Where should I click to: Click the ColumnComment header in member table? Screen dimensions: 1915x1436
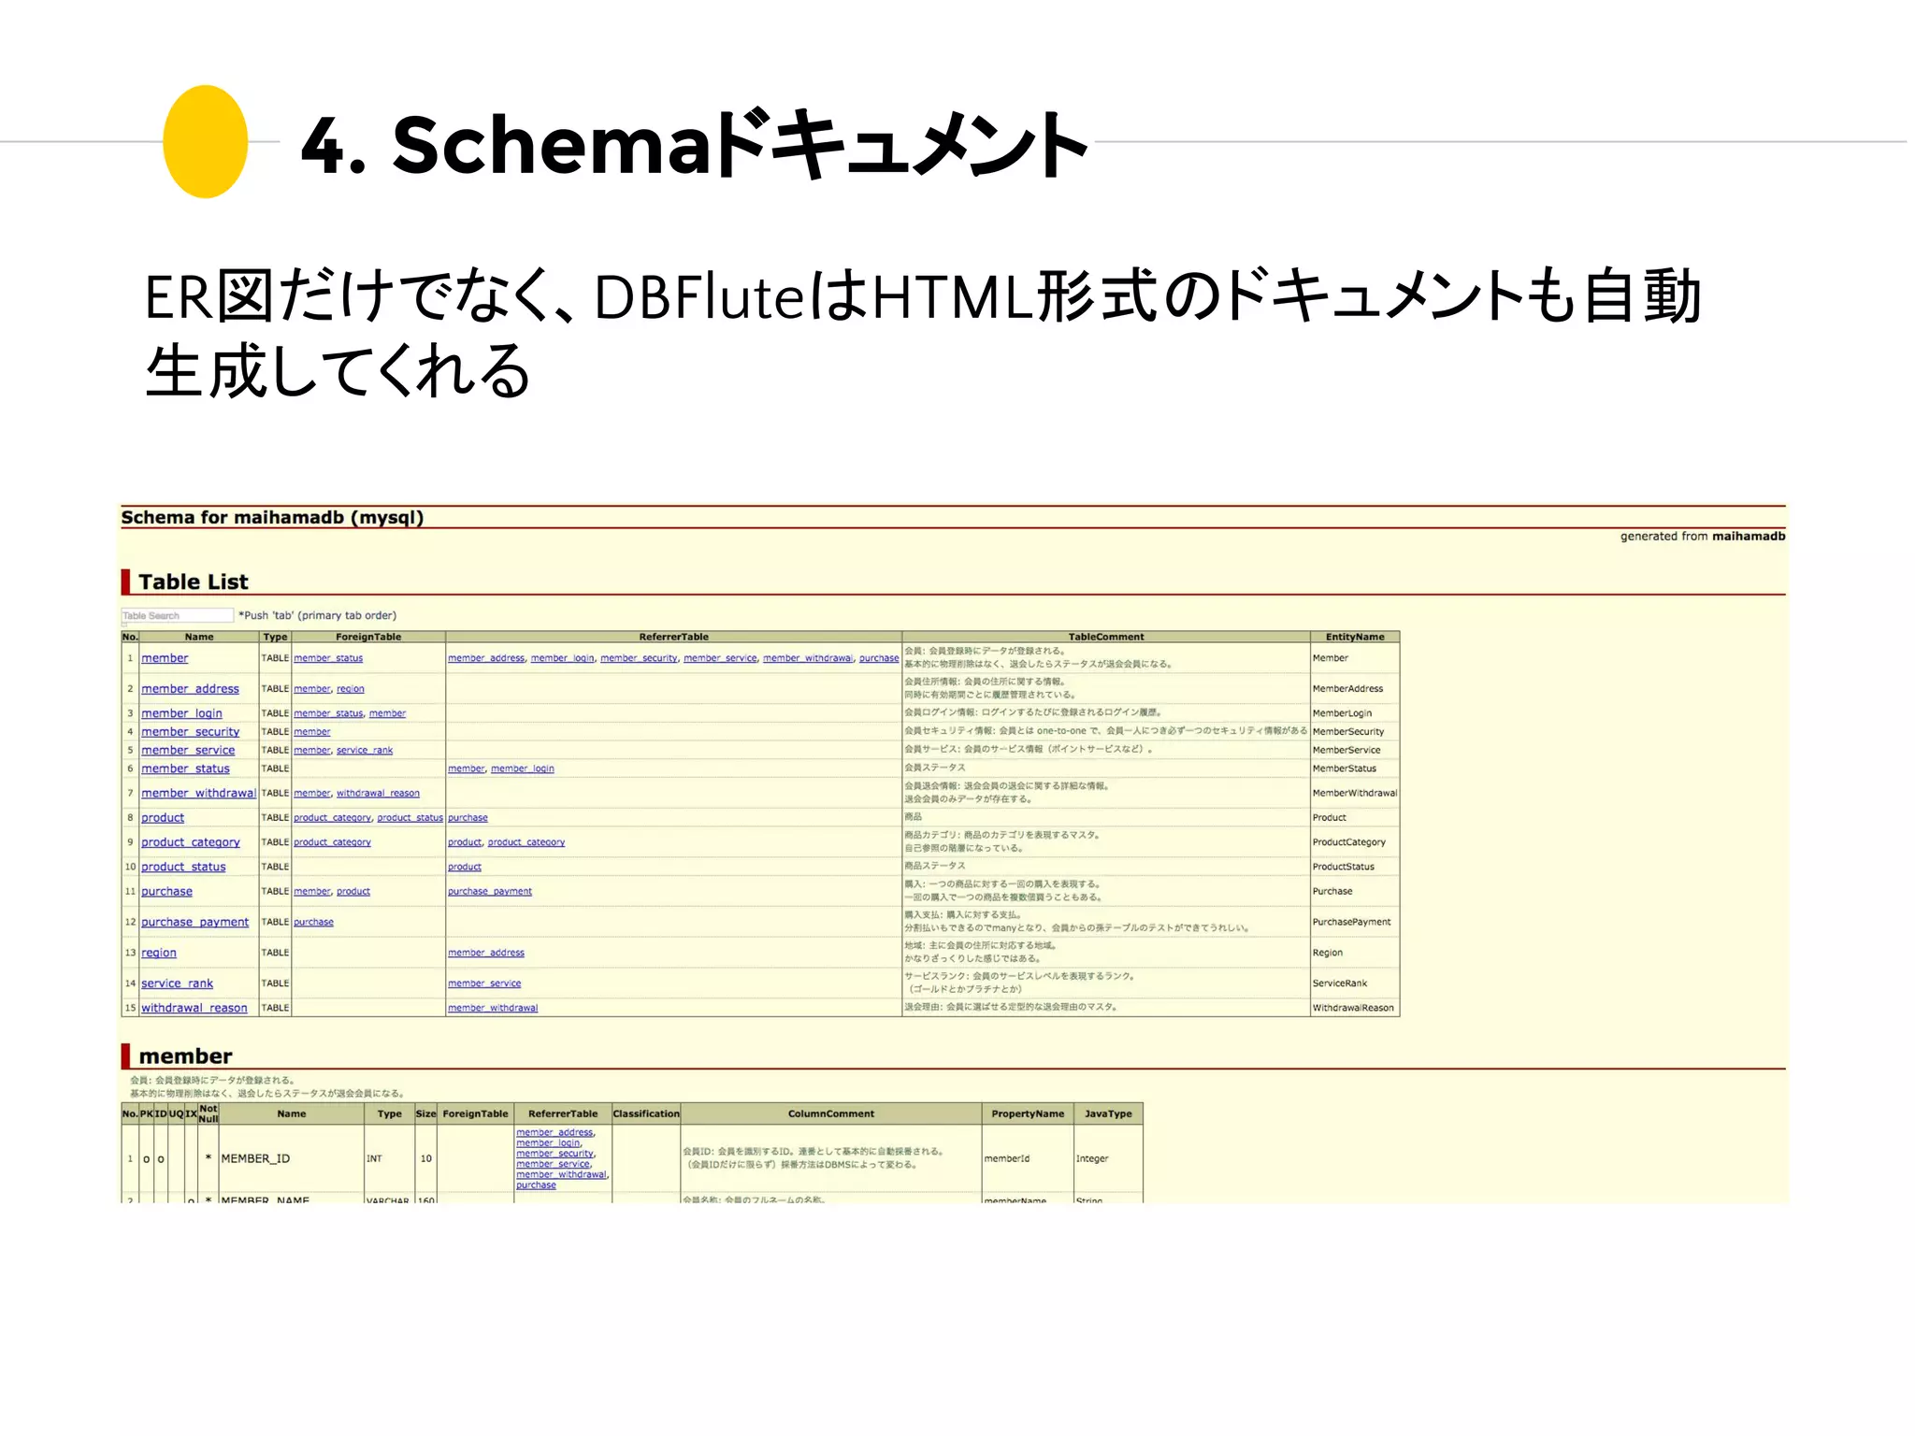830,1113
